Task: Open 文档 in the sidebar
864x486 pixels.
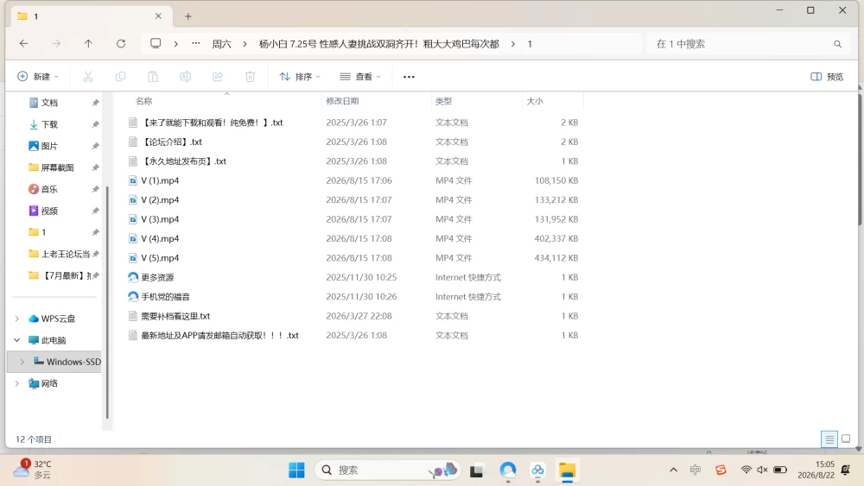Action: point(49,103)
